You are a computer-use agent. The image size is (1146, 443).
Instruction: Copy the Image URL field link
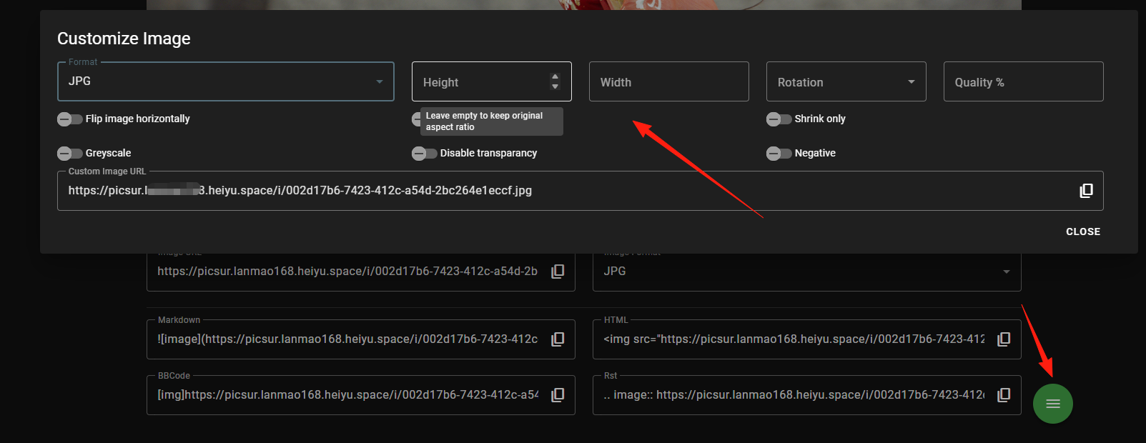(558, 272)
